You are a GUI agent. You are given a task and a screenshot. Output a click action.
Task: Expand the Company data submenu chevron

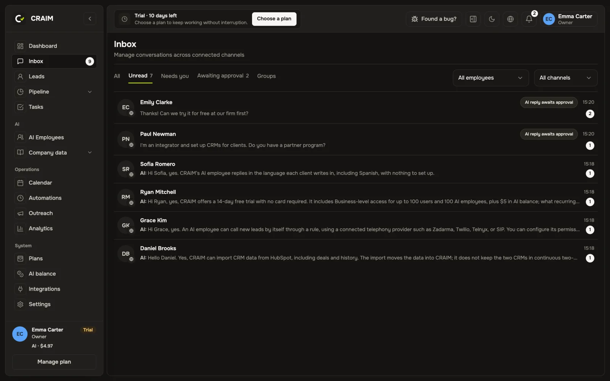[x=90, y=153]
